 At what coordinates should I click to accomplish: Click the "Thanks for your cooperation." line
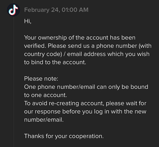tap(64, 136)
